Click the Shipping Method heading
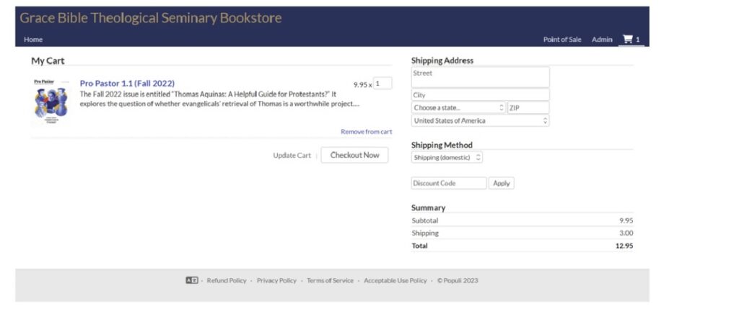The width and height of the screenshot is (739, 309). click(x=442, y=145)
